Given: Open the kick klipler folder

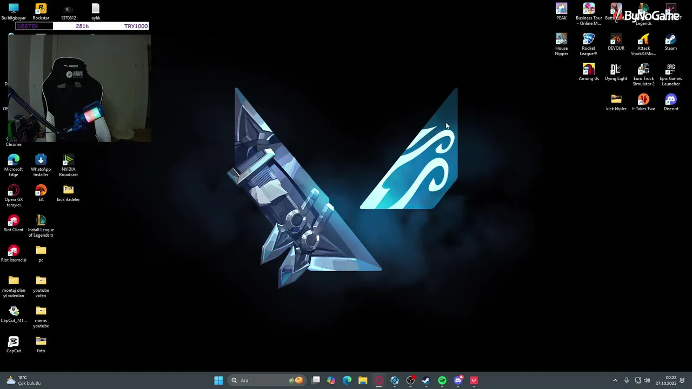Looking at the screenshot, I should point(616,102).
